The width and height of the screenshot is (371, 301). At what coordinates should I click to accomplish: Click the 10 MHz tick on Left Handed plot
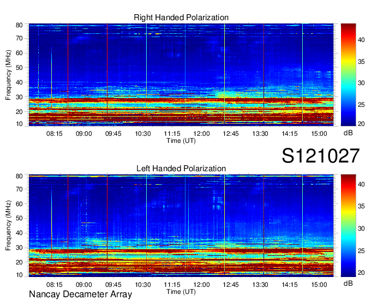[19, 275]
